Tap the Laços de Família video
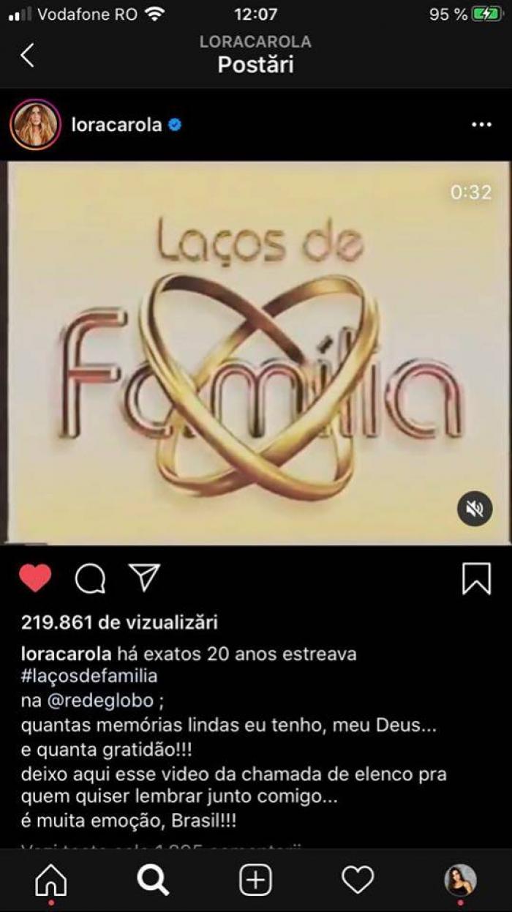512x912 pixels. tap(256, 353)
